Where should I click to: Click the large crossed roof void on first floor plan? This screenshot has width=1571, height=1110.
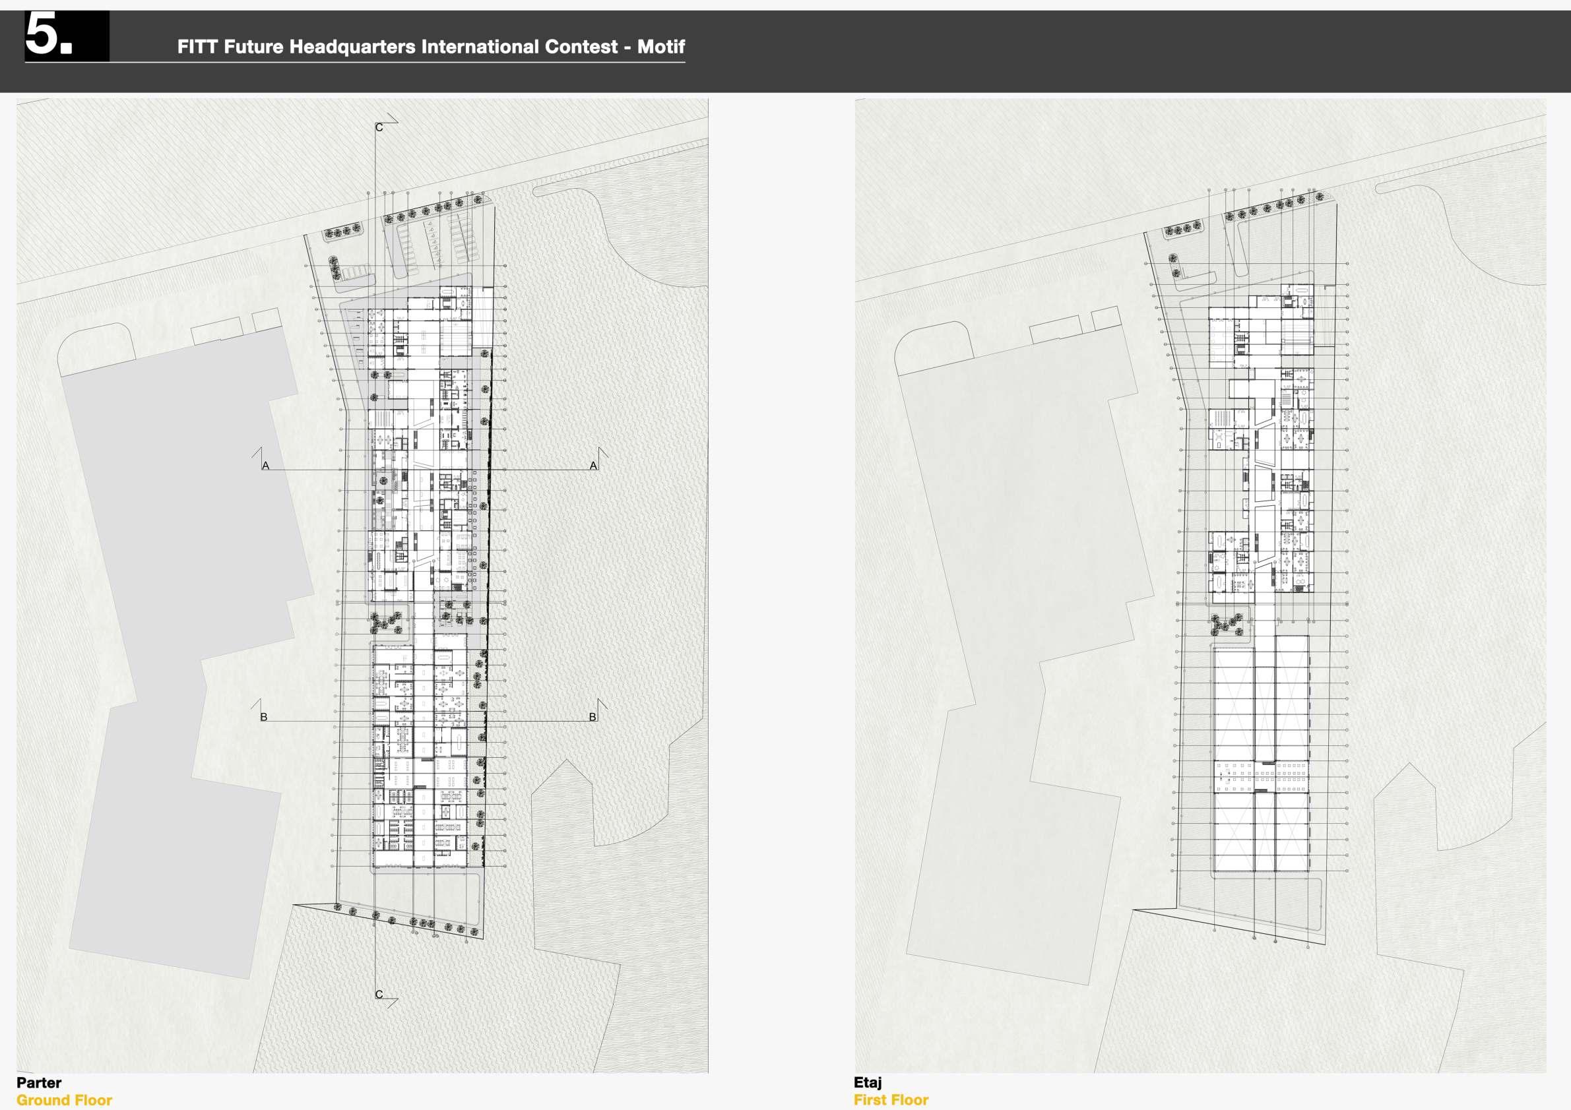click(x=1234, y=704)
